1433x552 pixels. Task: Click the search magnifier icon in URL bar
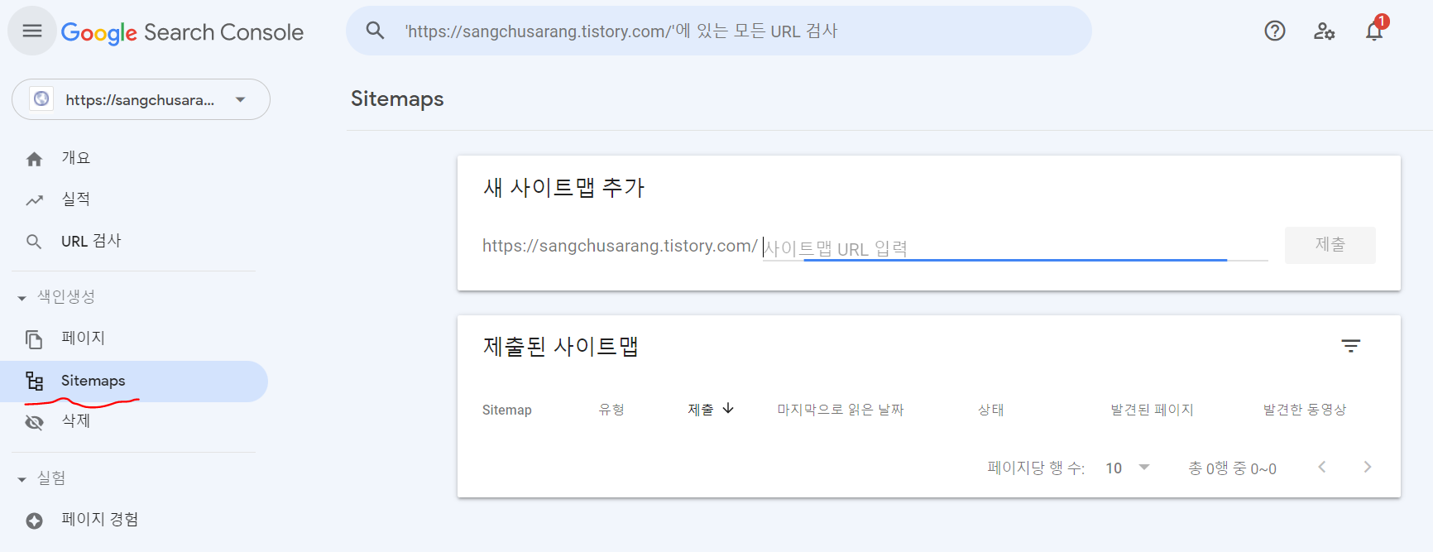(x=376, y=31)
